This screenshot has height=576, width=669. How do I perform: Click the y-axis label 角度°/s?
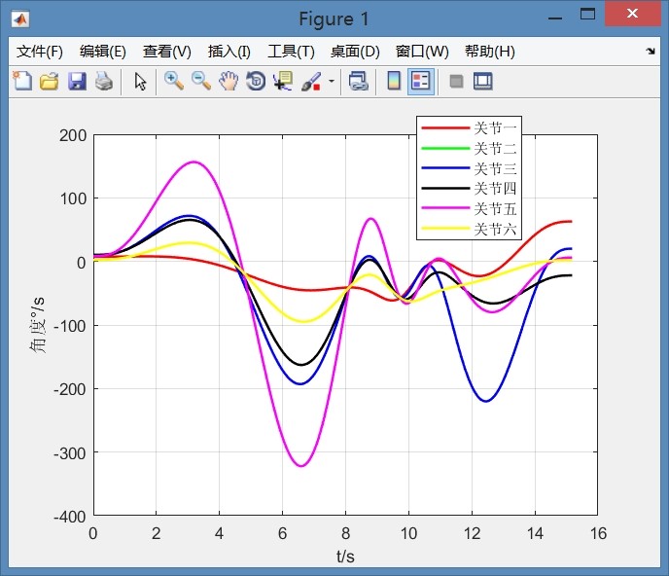click(x=37, y=325)
